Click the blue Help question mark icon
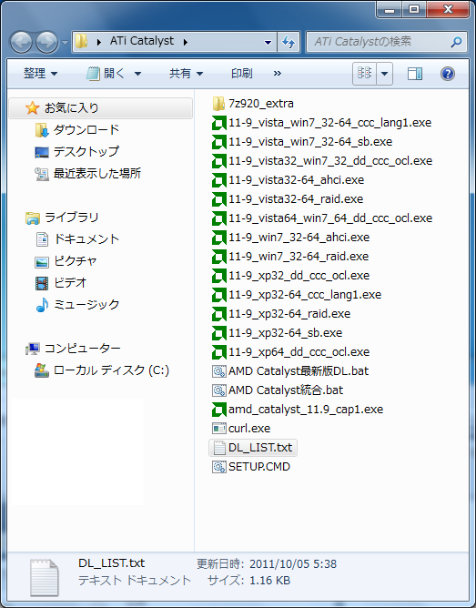This screenshot has width=476, height=608. tap(447, 74)
